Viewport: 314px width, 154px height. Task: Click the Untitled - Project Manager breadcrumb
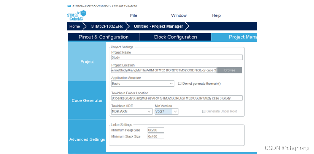click(x=158, y=26)
